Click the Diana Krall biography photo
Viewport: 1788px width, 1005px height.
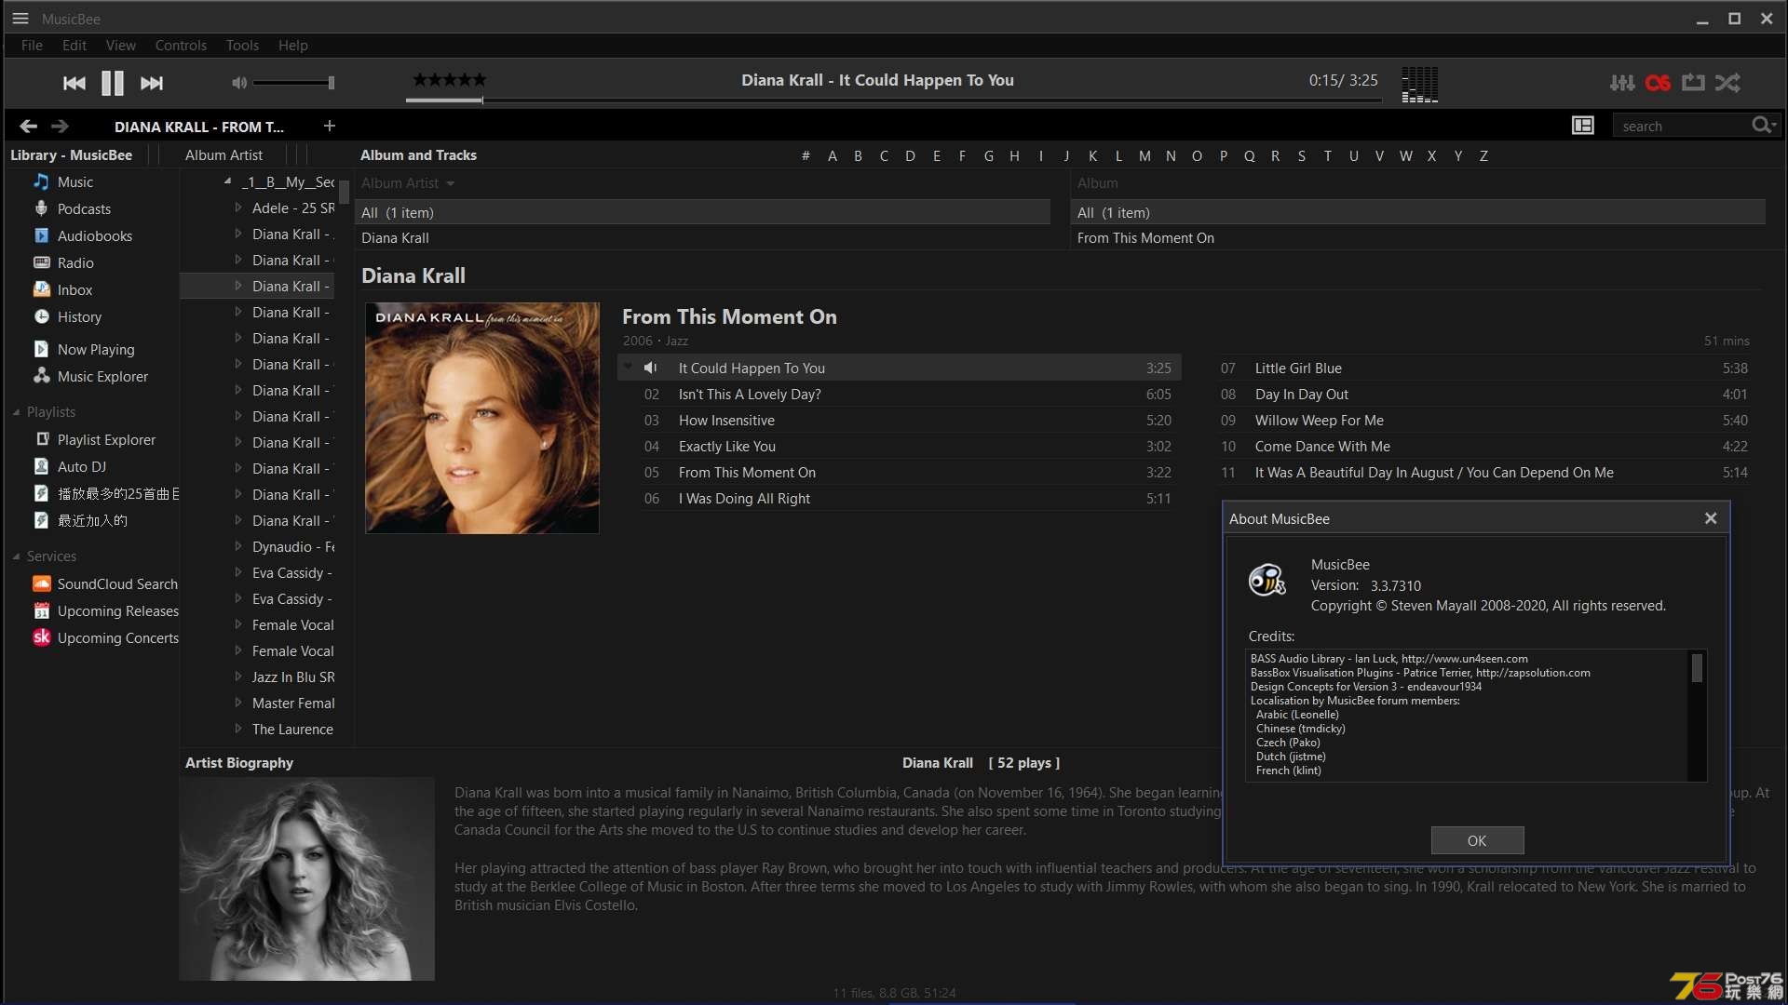(x=307, y=879)
